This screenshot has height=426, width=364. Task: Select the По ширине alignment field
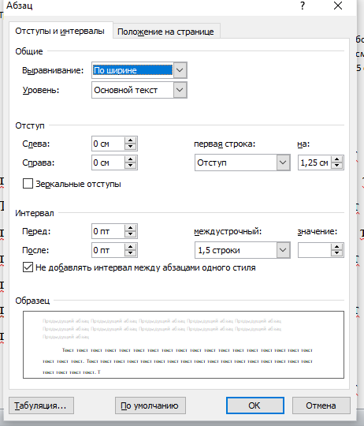[133, 70]
